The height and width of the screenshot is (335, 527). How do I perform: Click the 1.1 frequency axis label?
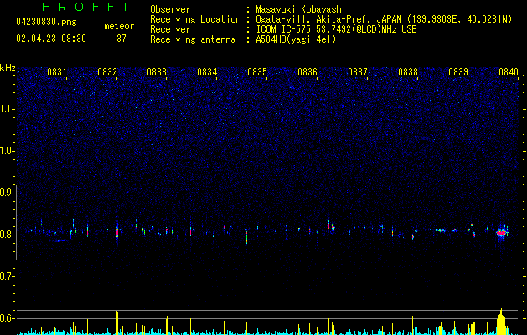8,109
